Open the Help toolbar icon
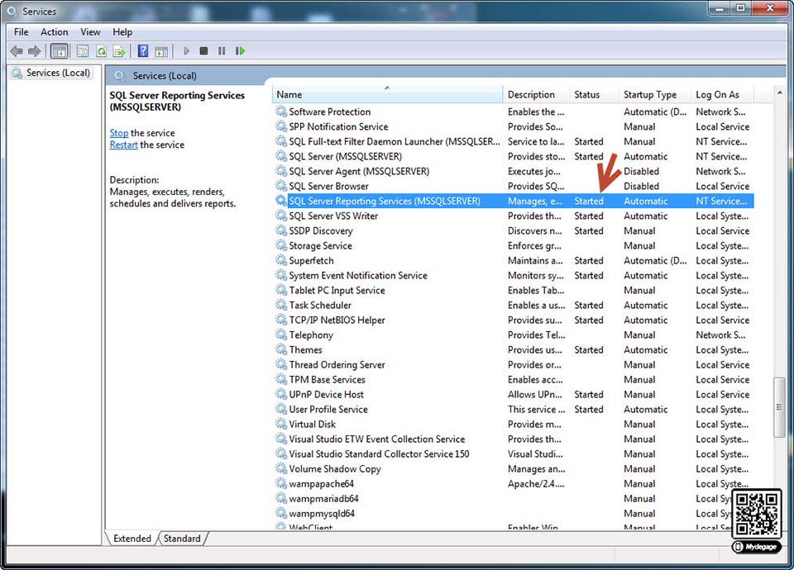Screen dimensions: 794x570 pyautogui.click(x=143, y=51)
